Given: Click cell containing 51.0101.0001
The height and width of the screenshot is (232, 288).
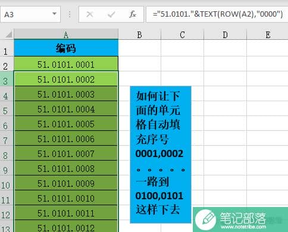Looking at the screenshot, I should (66, 64).
